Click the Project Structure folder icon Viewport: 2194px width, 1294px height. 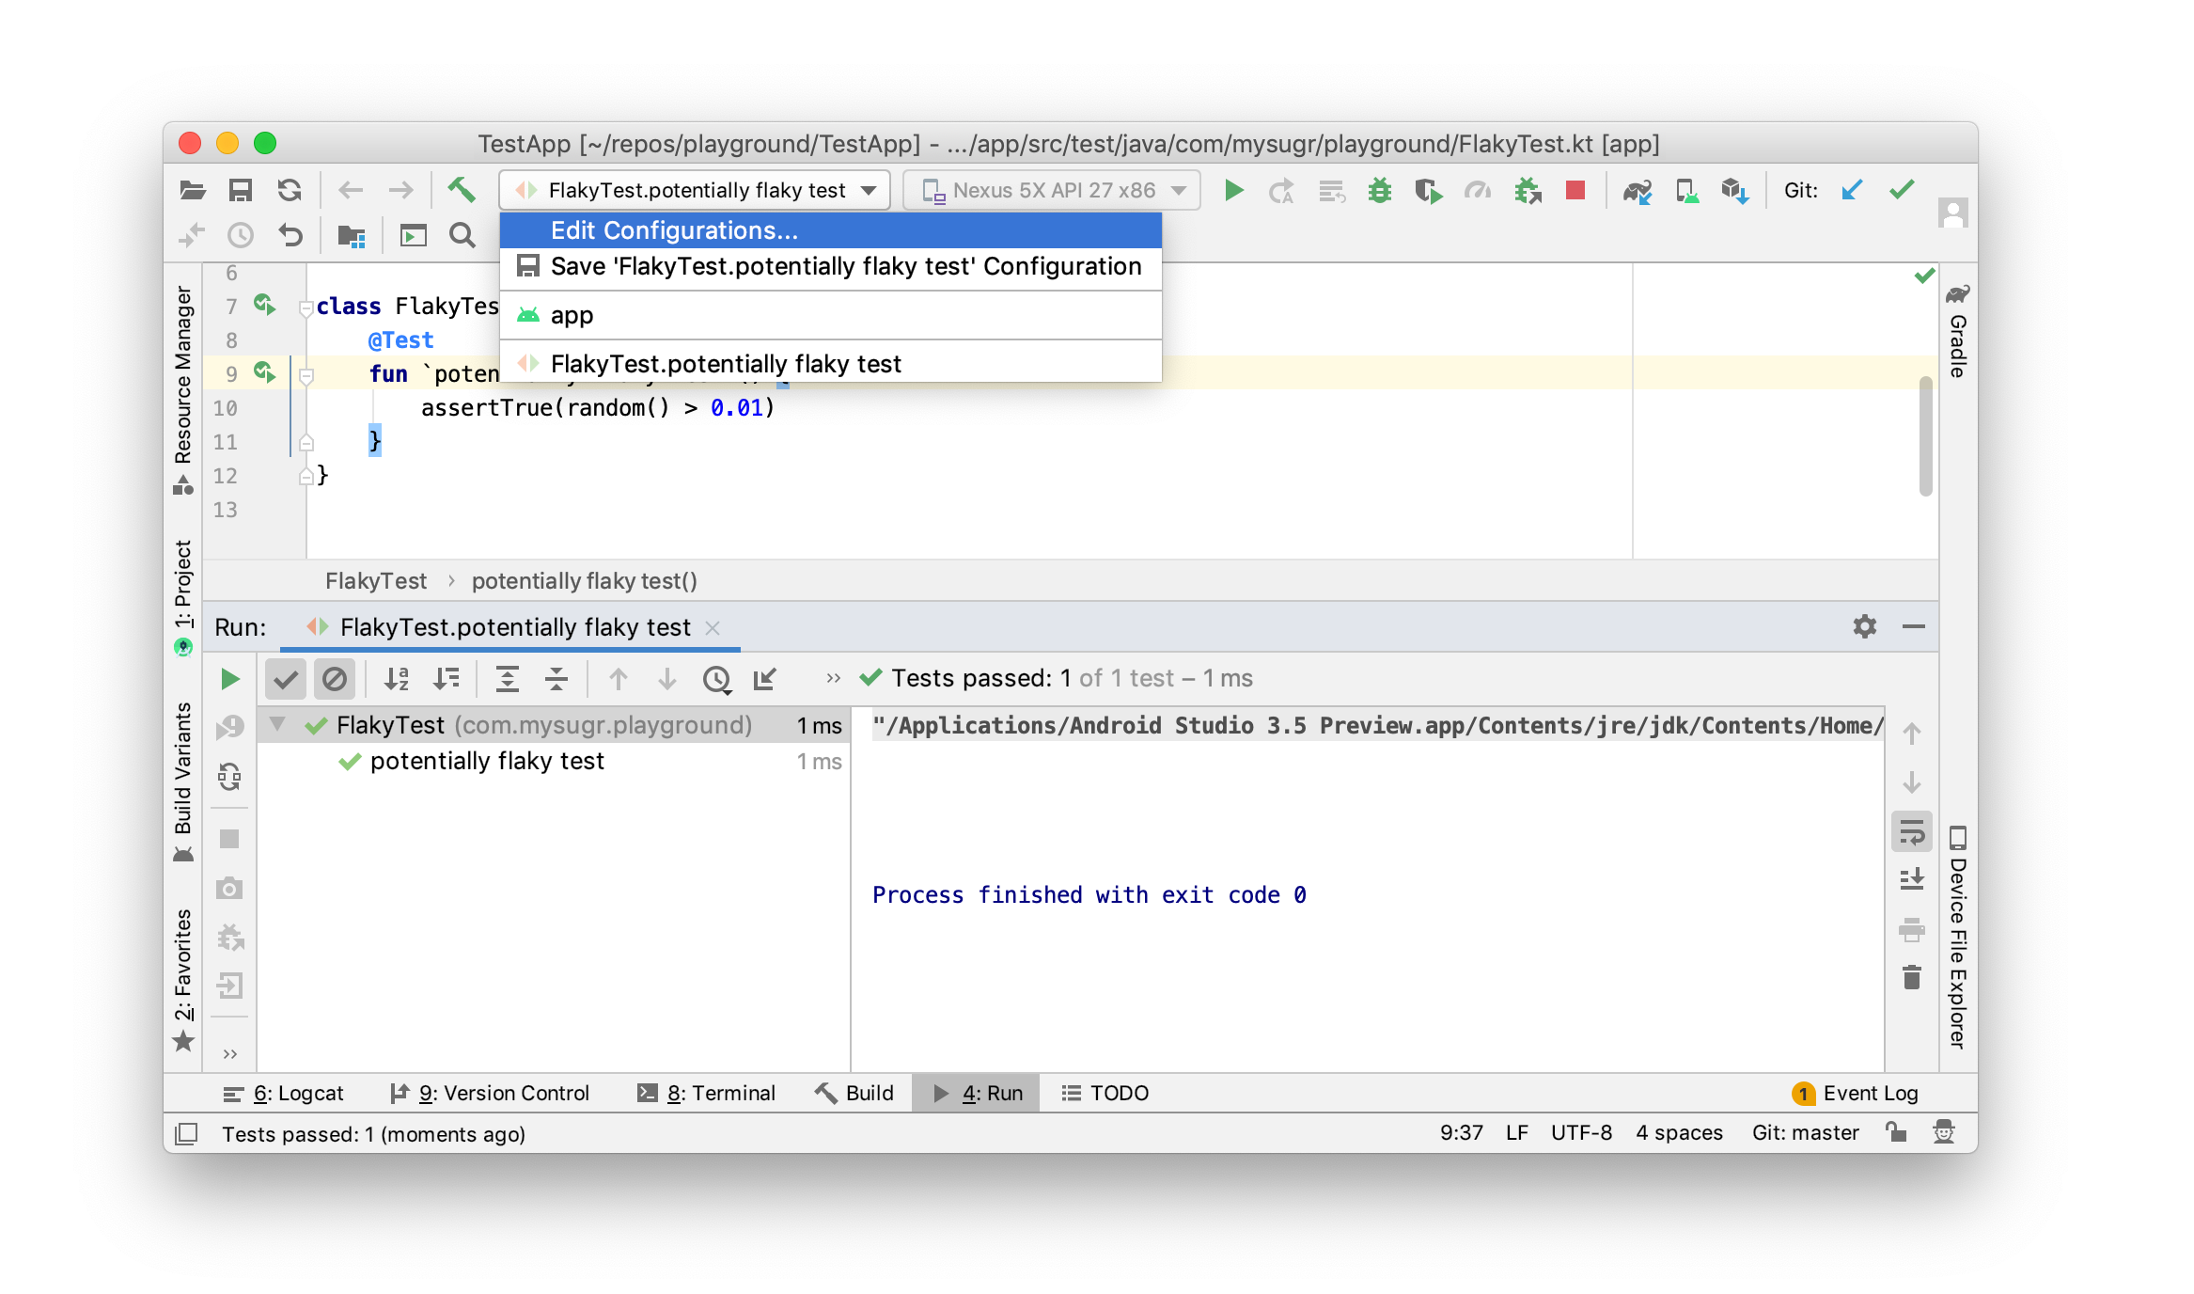(351, 235)
